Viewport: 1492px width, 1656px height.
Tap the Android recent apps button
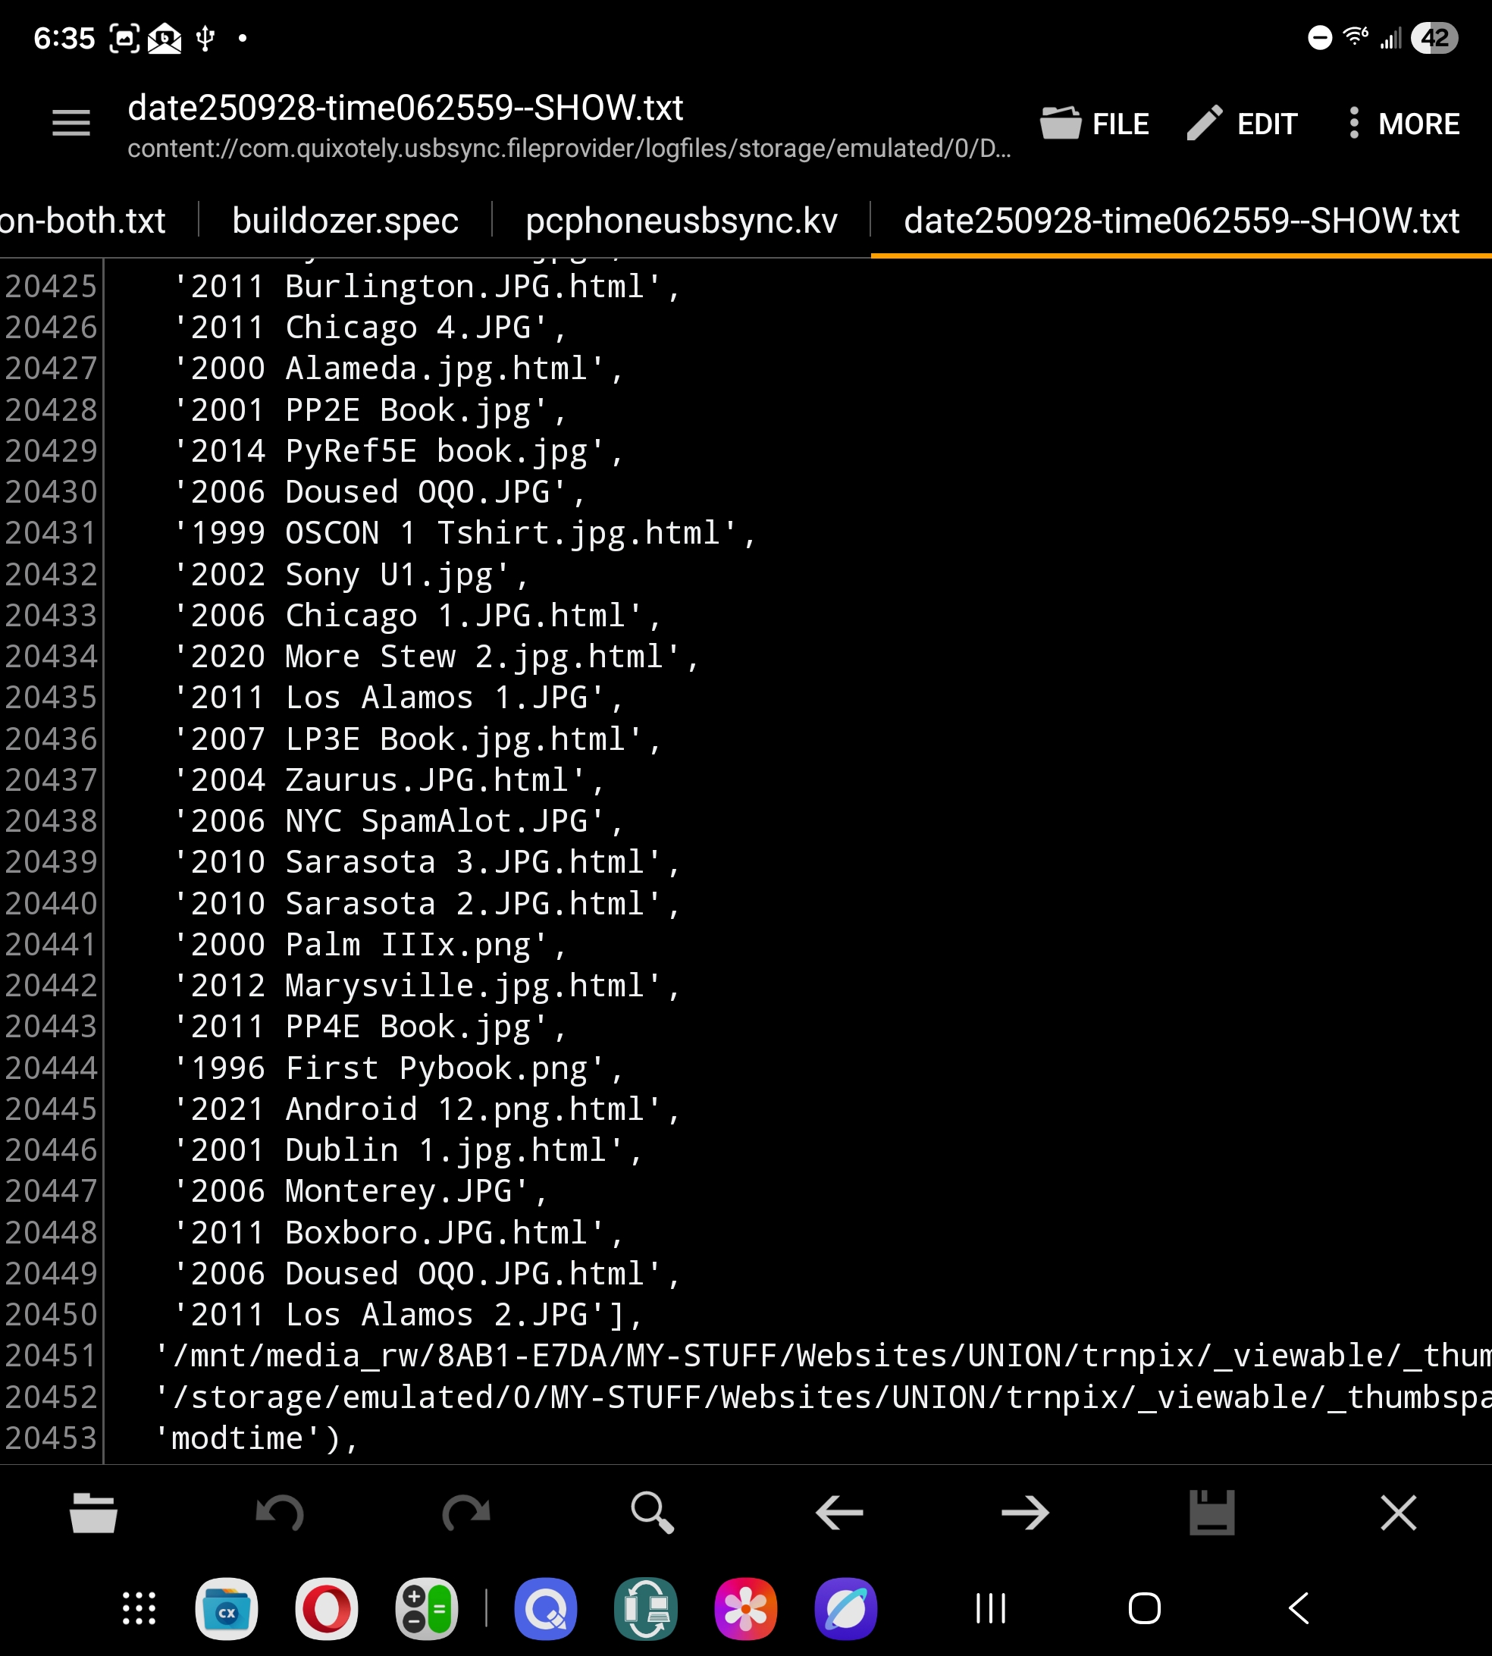[x=990, y=1608]
